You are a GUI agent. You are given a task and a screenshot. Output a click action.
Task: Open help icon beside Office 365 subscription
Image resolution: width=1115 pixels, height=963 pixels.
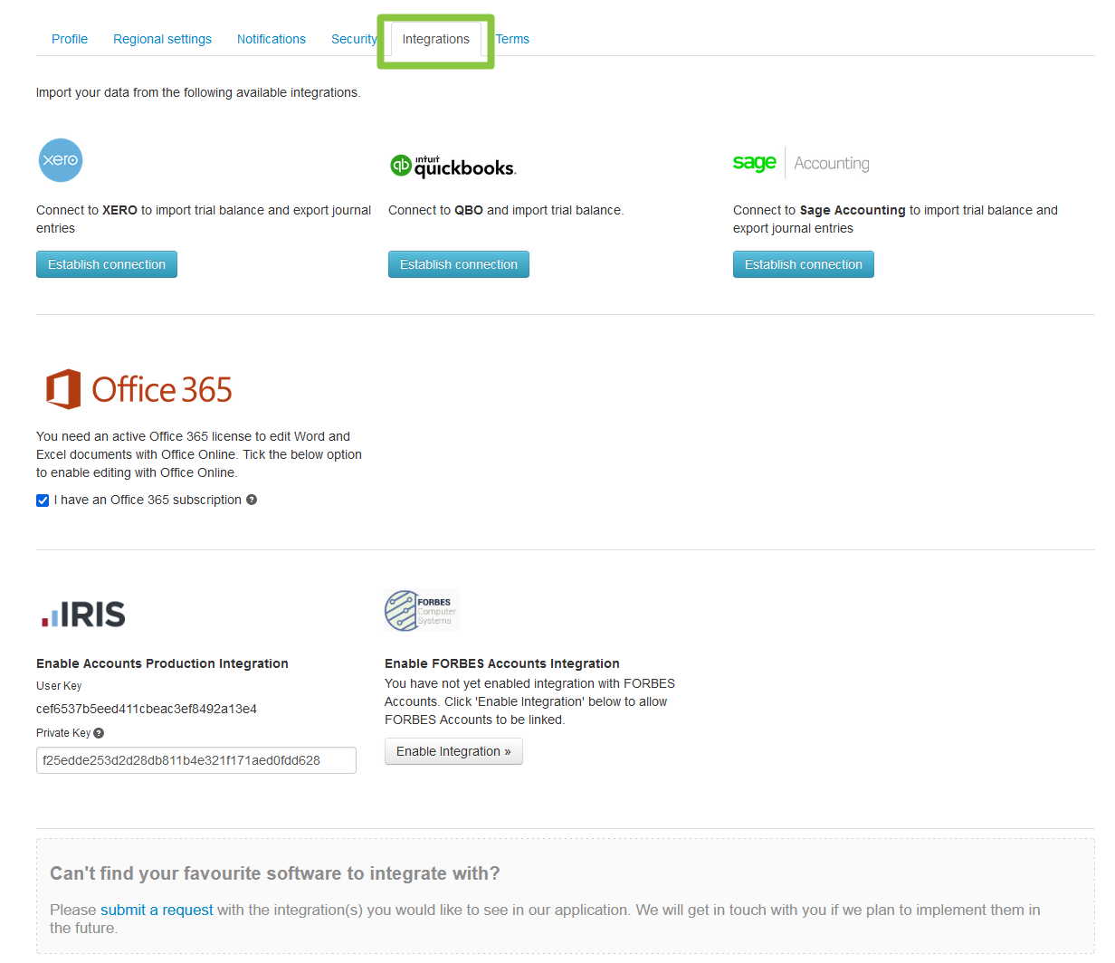pos(252,500)
